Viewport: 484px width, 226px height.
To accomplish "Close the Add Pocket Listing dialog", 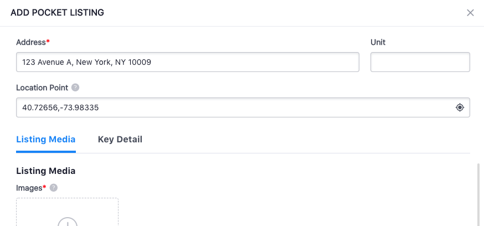I will (470, 13).
